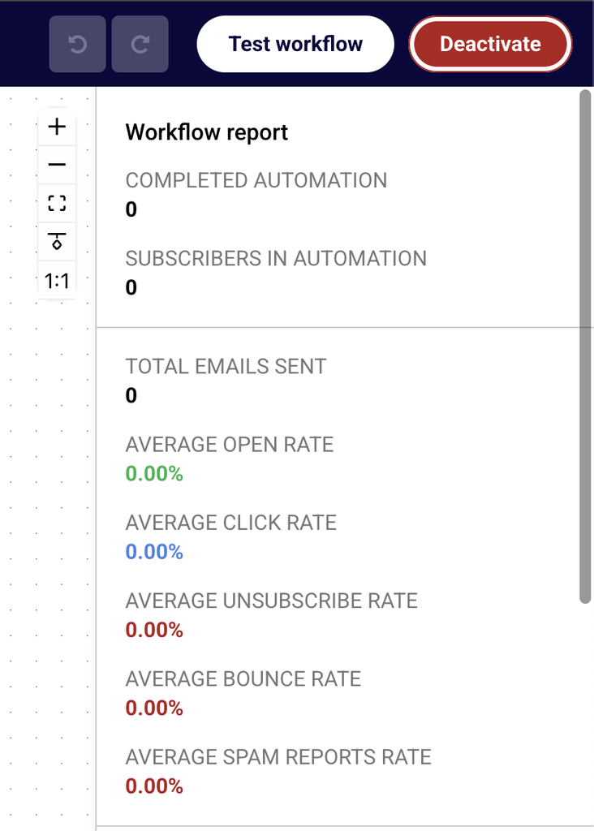Open the Test workflow button

295,44
